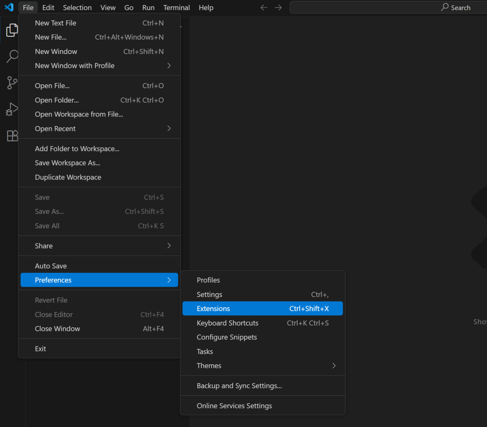Open Settings from Preferences submenu
Viewport: 487px width, 427px height.
263,294
